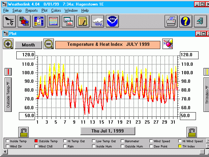Image resolution: width=209 pixels, height=157 pixels.
Task: Check the Dew Point checkbox
Action: [x=151, y=146]
